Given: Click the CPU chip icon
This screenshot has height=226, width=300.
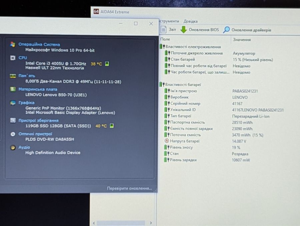Looking at the screenshot, I should [x=13, y=58].
